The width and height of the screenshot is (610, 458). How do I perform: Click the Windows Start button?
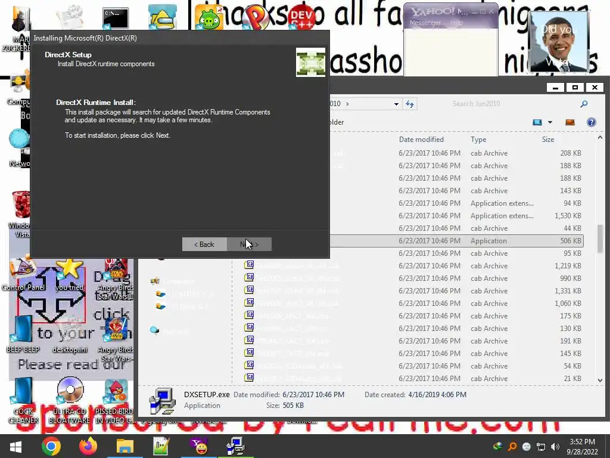[x=15, y=446]
